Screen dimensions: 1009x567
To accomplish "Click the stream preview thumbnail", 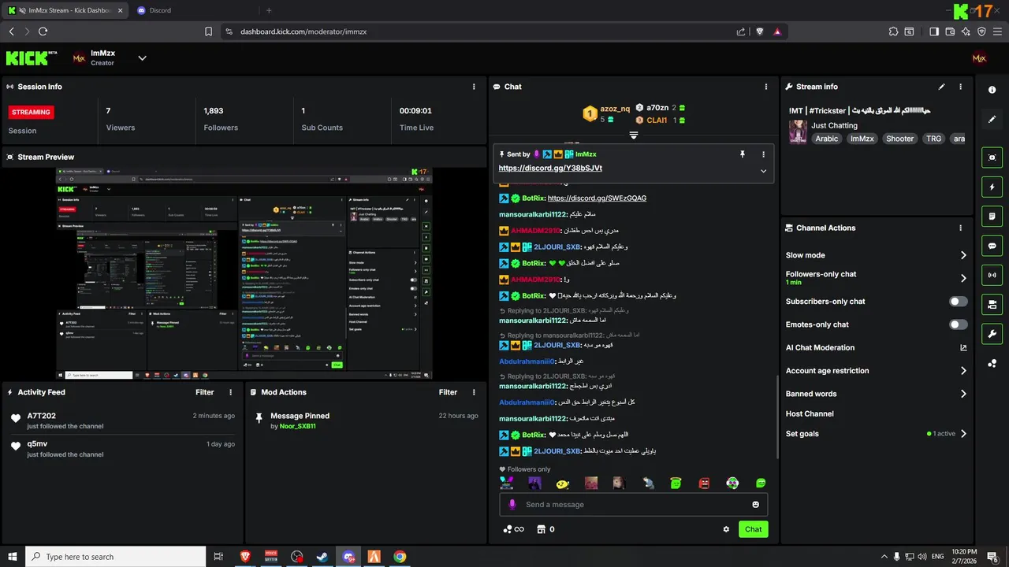I will coord(244,272).
